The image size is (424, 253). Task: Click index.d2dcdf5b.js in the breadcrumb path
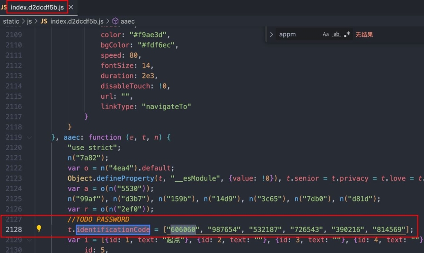77,21
